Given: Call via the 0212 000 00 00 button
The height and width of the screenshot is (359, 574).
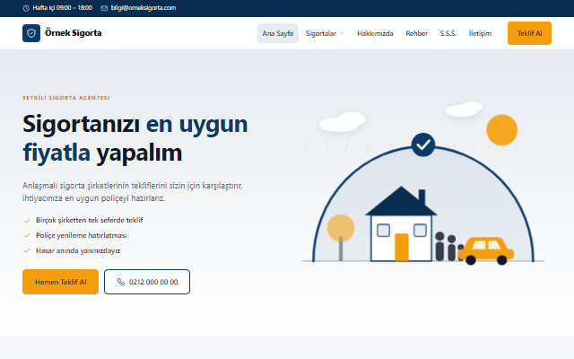Looking at the screenshot, I should coord(147,282).
